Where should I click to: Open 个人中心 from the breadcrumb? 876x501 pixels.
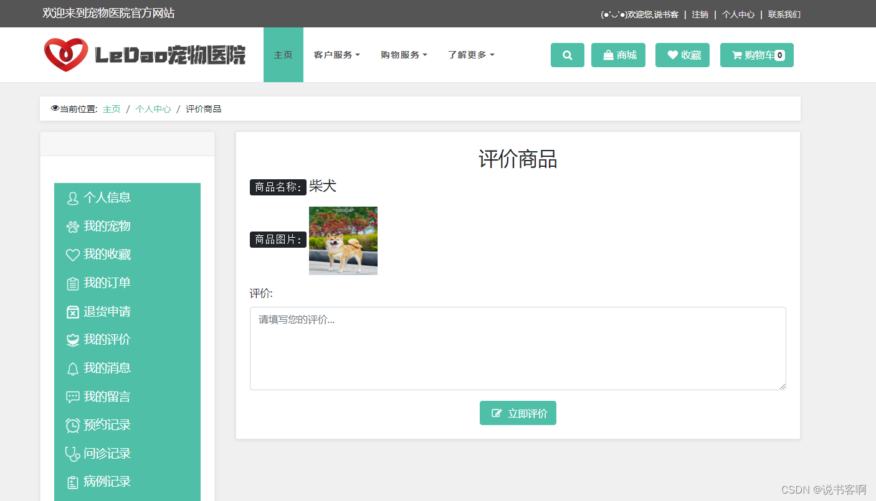click(153, 108)
